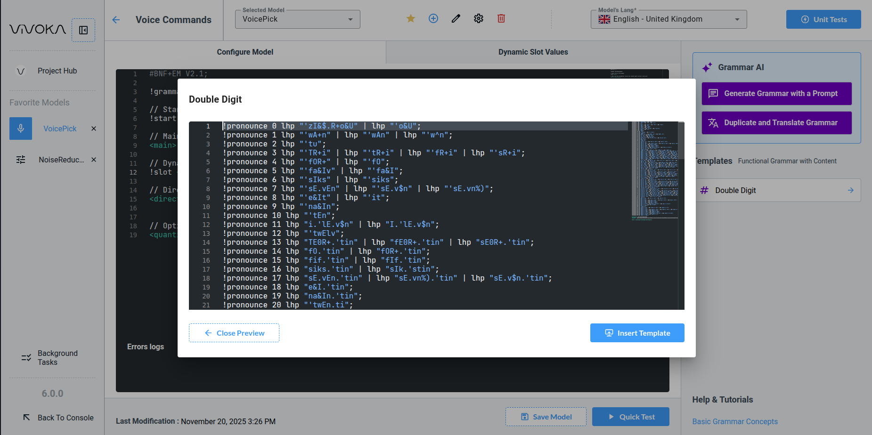
Task: Open Basic Grammar Concepts link
Action: [x=734, y=421]
